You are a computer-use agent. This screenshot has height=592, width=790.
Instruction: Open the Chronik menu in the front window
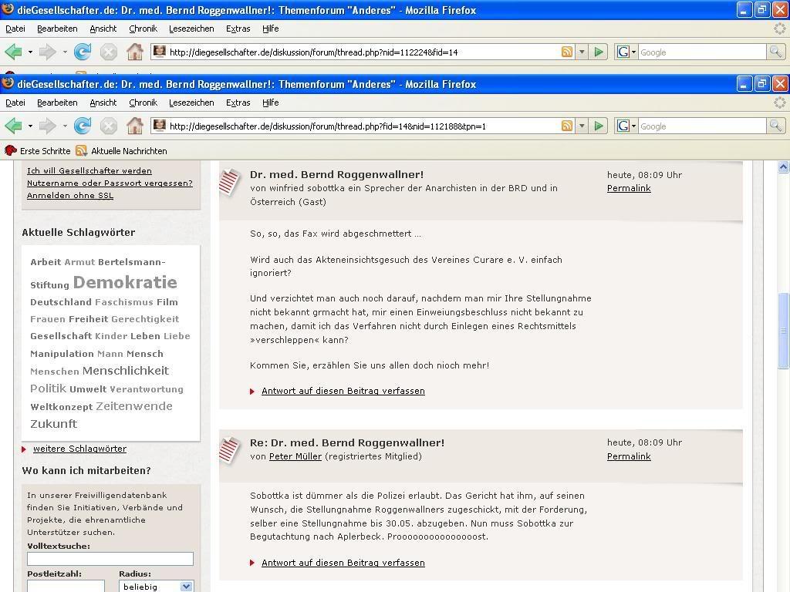[x=143, y=103]
